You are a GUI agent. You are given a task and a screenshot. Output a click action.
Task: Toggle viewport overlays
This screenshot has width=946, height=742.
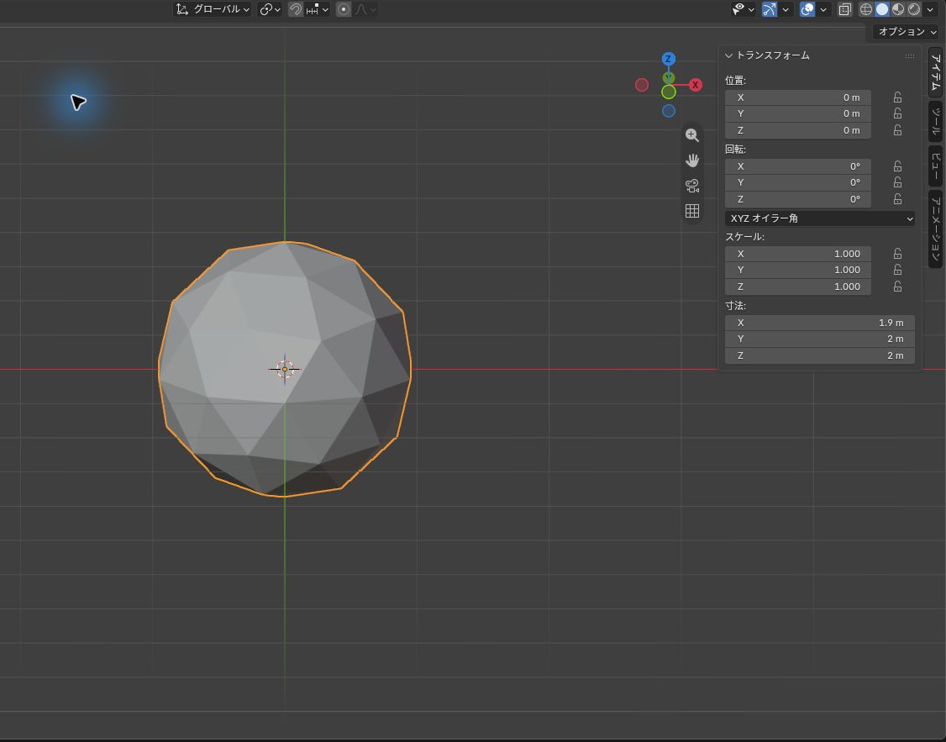(x=807, y=9)
